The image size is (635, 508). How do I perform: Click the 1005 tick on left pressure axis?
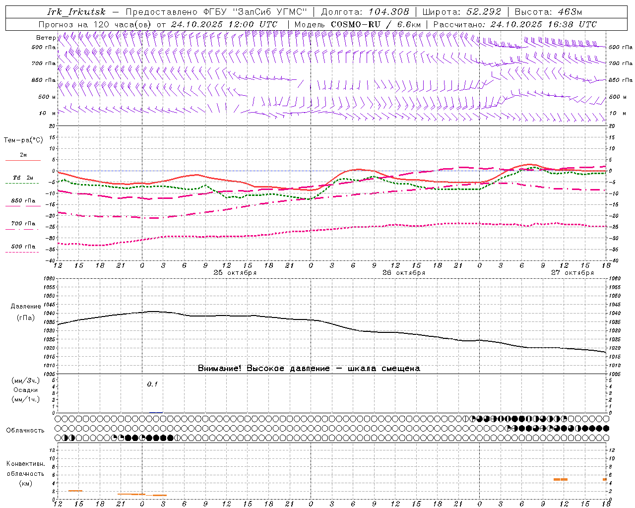(x=50, y=374)
